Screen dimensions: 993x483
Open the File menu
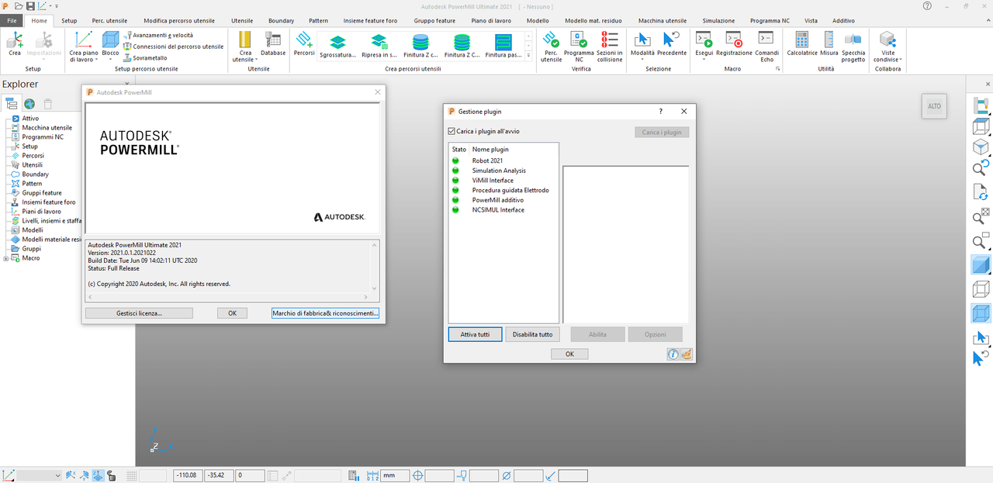pyautogui.click(x=12, y=20)
